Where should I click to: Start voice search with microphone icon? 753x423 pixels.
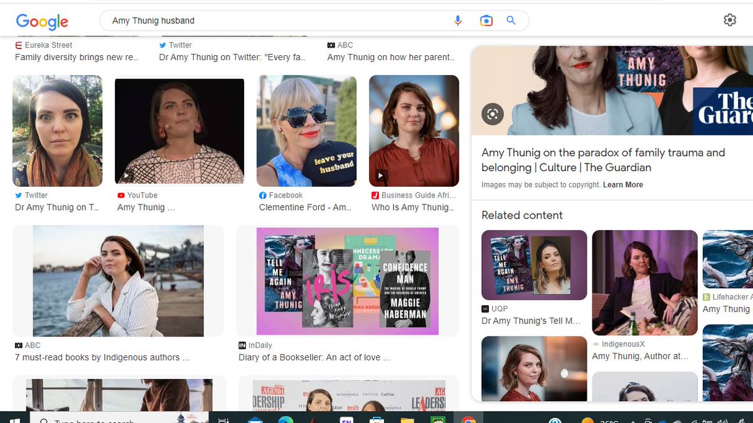458,21
